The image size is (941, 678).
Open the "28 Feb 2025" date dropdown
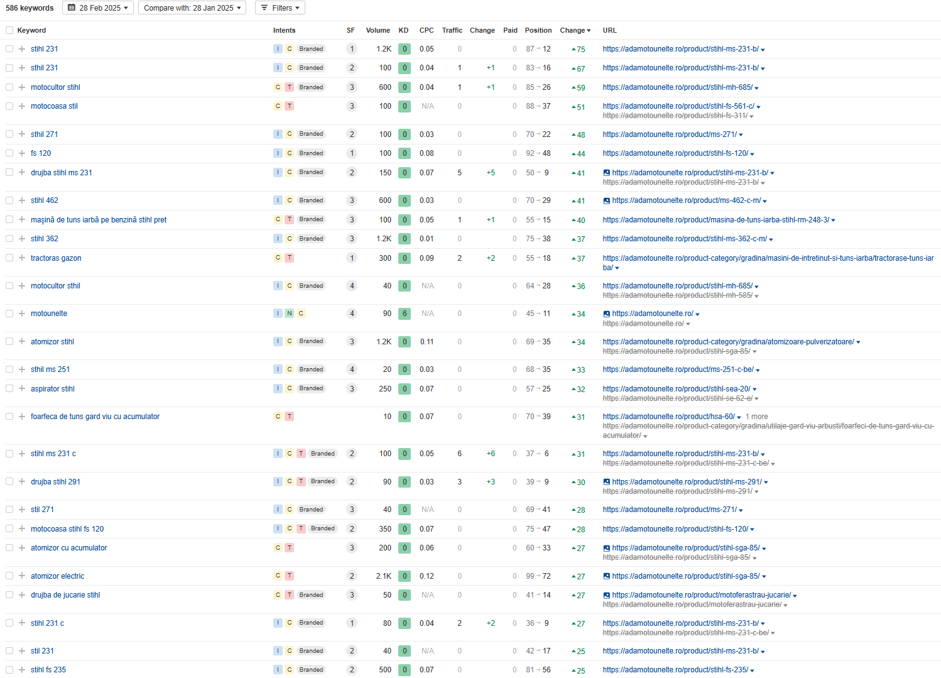tap(98, 8)
